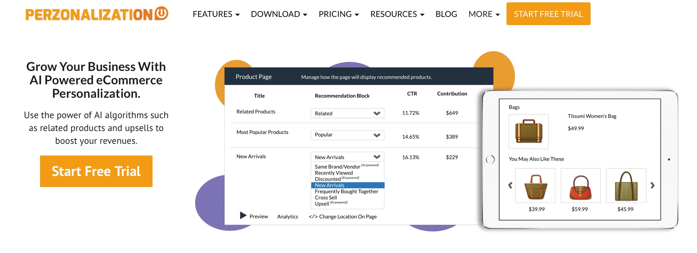Screen dimensions: 697x253
Task: Click the Titsumi Women's Bag image
Action: pyautogui.click(x=528, y=131)
